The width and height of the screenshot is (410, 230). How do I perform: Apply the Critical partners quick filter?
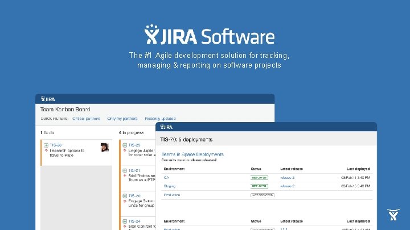(x=87, y=119)
